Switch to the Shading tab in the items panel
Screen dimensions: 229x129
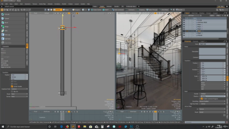coord(202,13)
